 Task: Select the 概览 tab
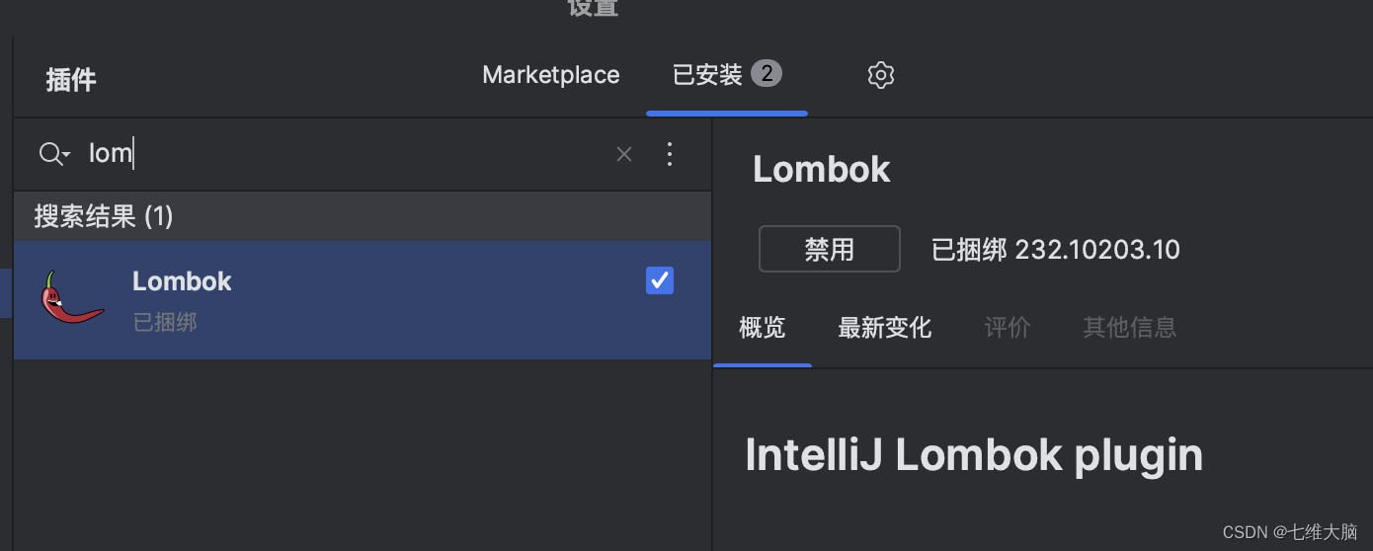tap(762, 328)
